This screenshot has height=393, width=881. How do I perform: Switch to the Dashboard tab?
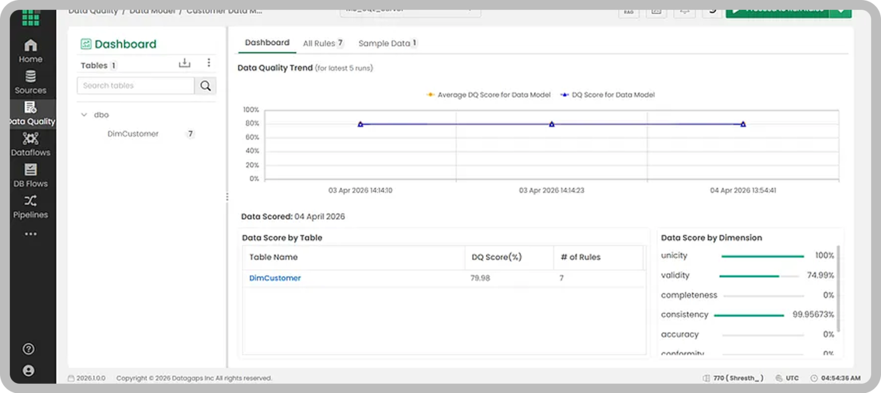(267, 43)
